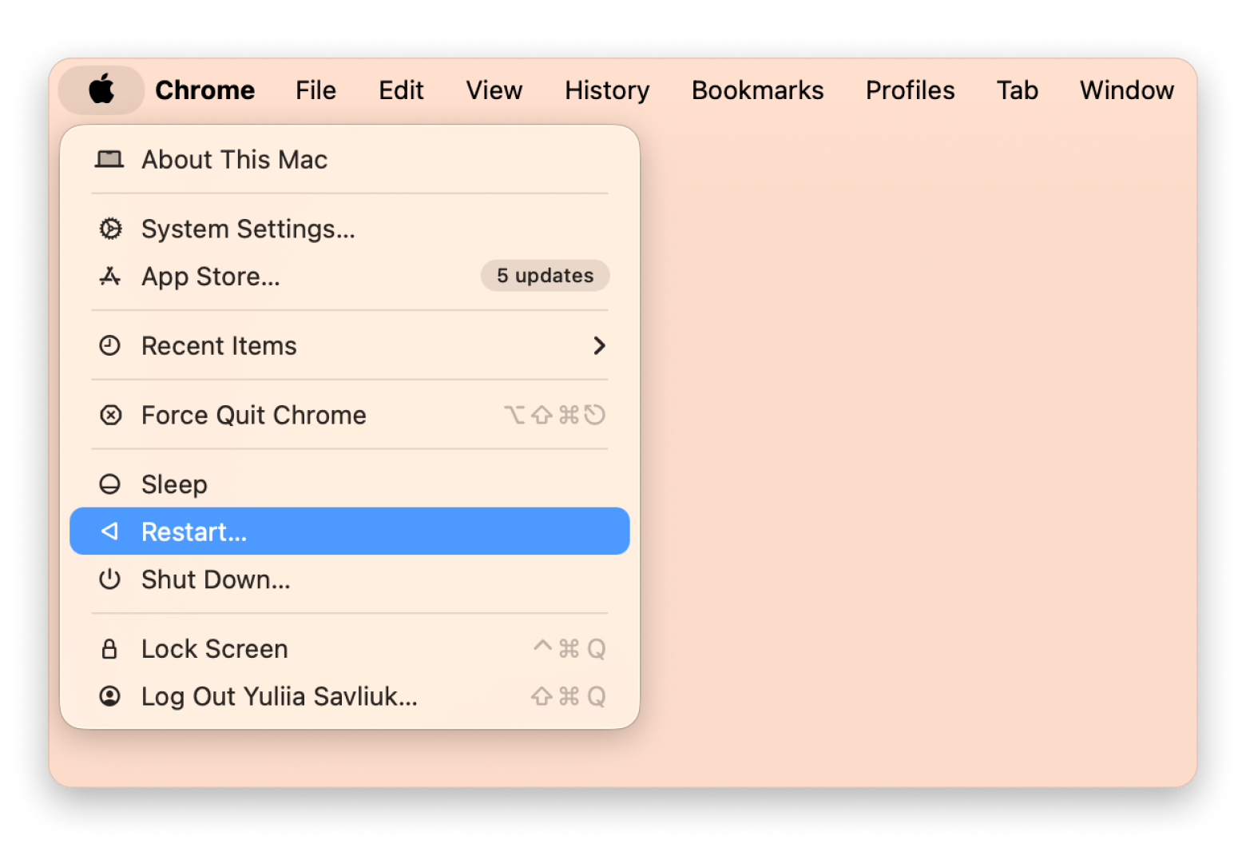Screen dimensions: 1246x852
Task: Choose Log Out Yuliia Savliuk… option
Action: 279,696
